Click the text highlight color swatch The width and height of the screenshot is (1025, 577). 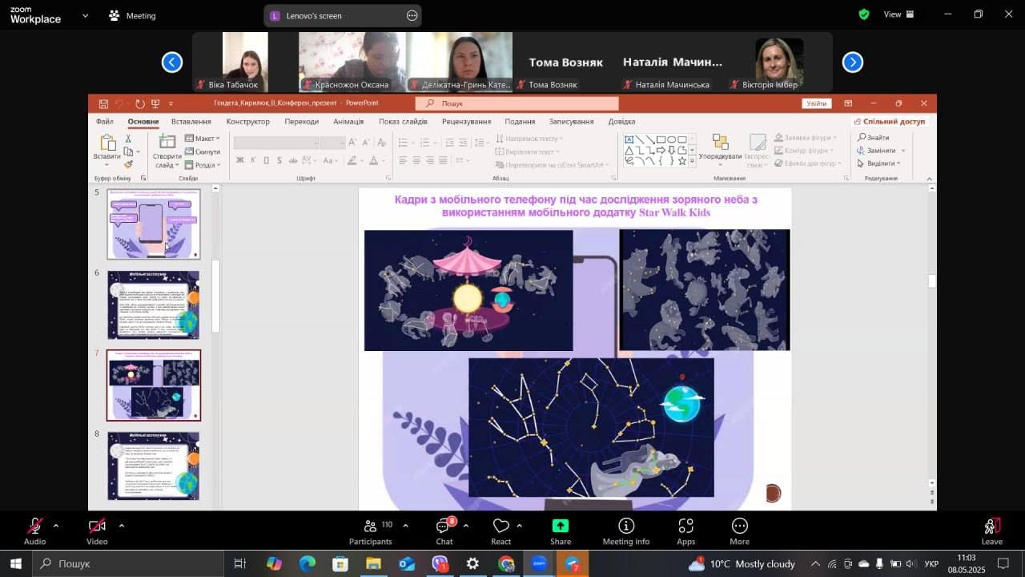coord(352,160)
